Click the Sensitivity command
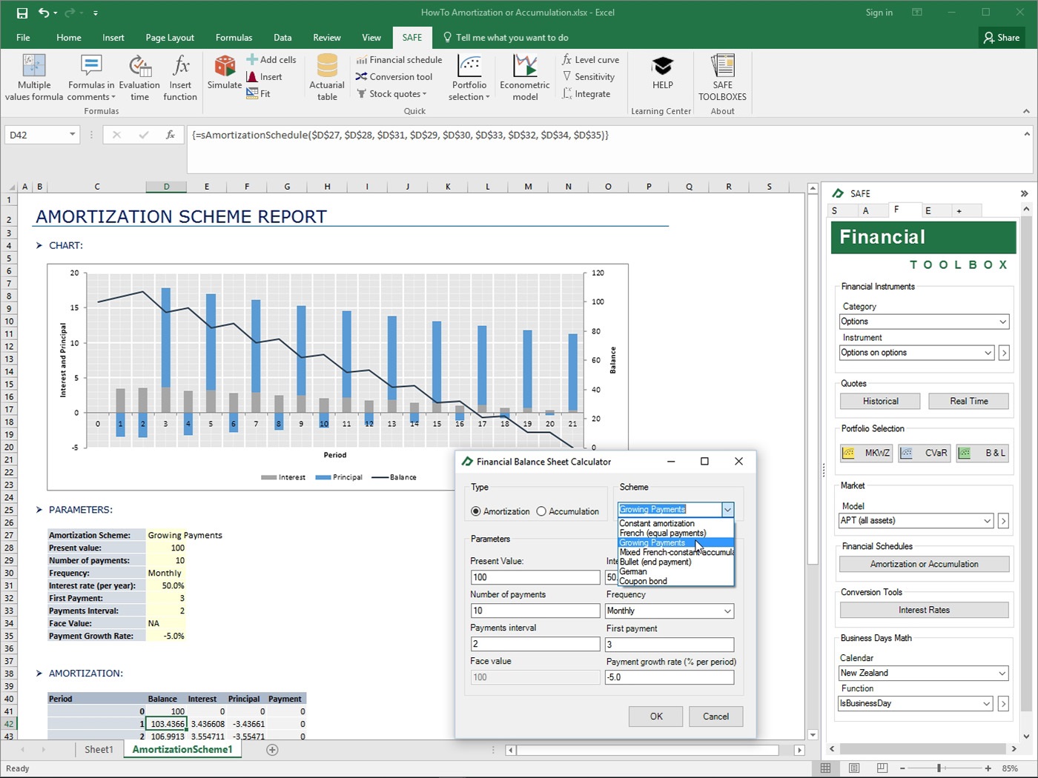1038x778 pixels. tap(589, 77)
